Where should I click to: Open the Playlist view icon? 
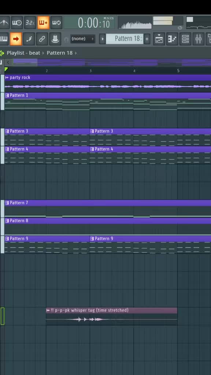(159, 39)
